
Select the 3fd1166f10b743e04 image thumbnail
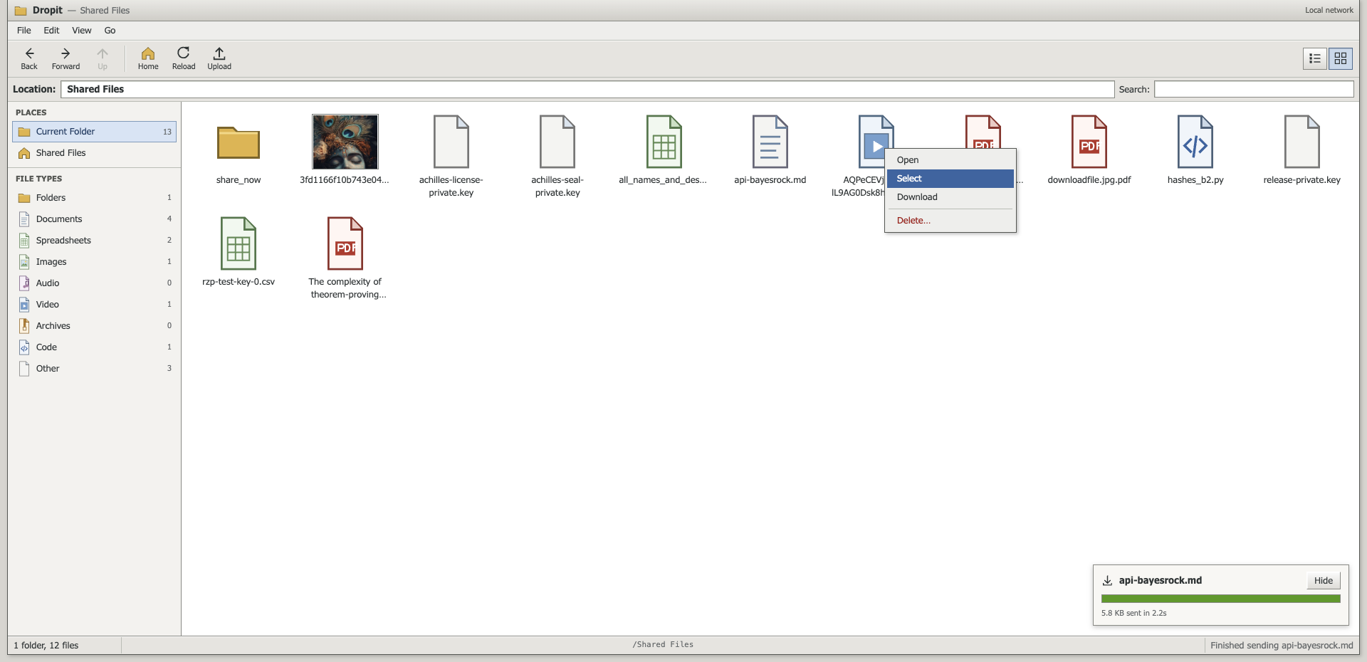point(345,142)
